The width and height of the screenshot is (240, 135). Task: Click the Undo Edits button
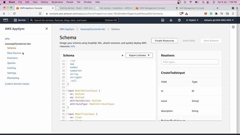coord(189,40)
